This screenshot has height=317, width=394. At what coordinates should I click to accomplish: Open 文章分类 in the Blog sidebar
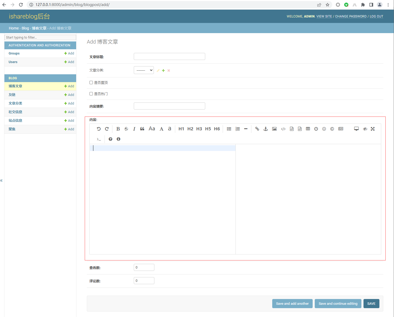15,103
